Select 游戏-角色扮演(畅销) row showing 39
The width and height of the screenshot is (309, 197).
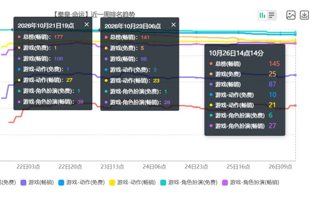pyautogui.click(x=51, y=102)
